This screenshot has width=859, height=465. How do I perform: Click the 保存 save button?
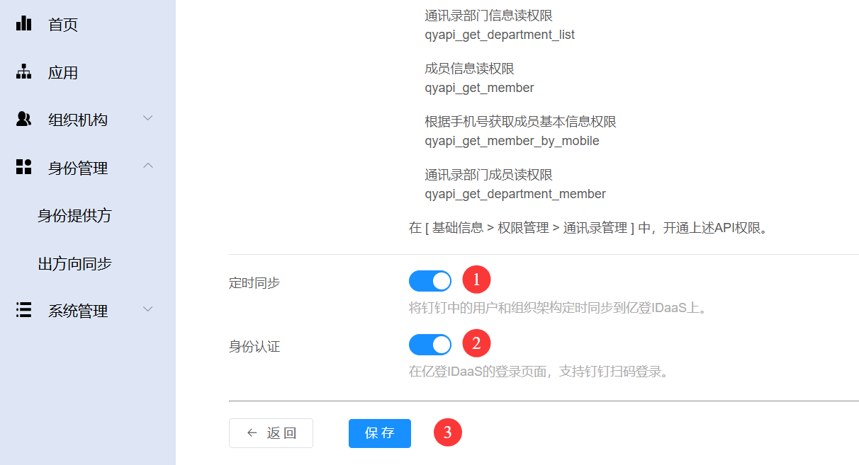[x=379, y=433]
